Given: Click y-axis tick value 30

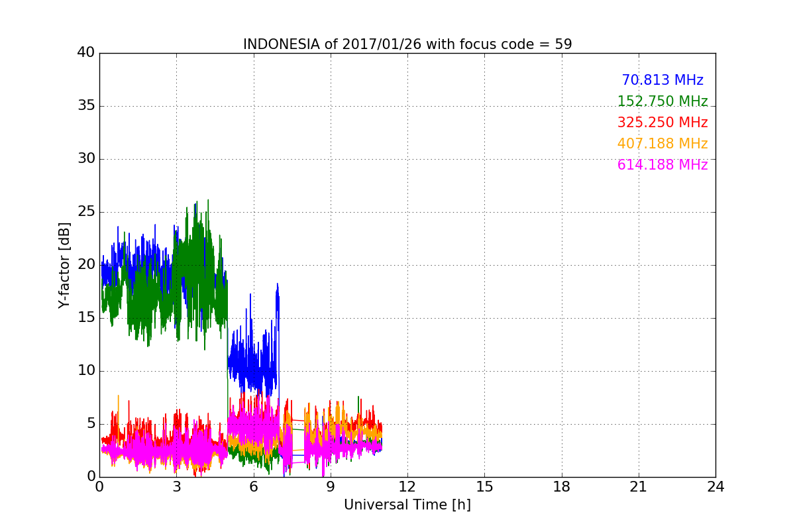Looking at the screenshot, I should [86, 159].
